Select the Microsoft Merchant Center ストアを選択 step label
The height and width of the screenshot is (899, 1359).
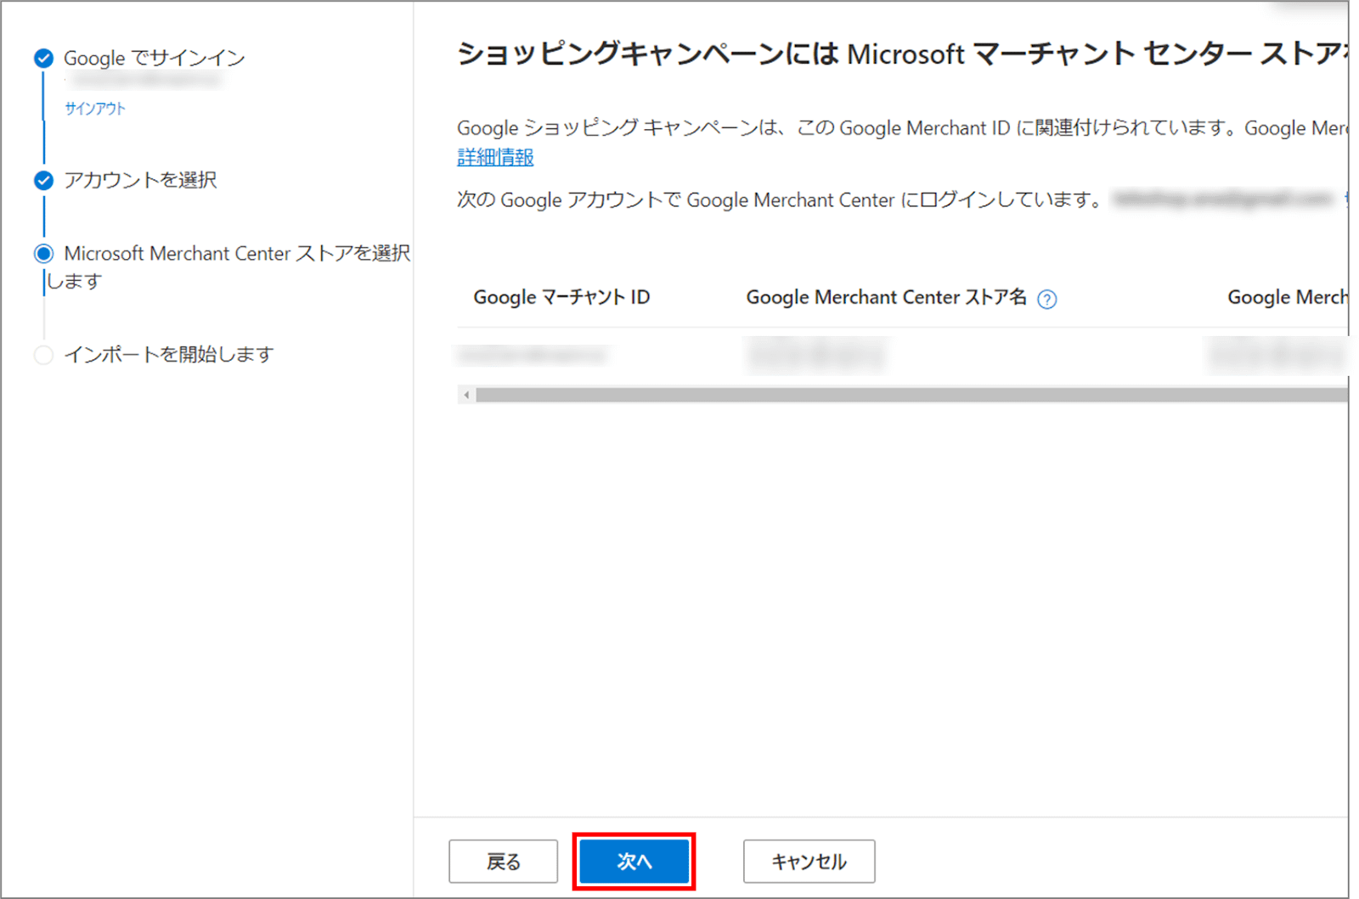pyautogui.click(x=236, y=254)
